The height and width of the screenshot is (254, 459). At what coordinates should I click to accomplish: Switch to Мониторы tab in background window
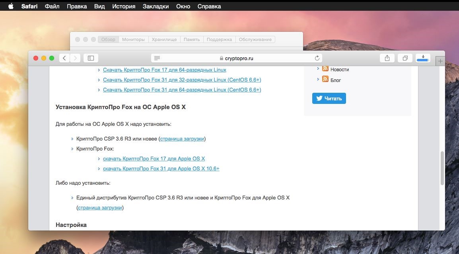pos(134,39)
